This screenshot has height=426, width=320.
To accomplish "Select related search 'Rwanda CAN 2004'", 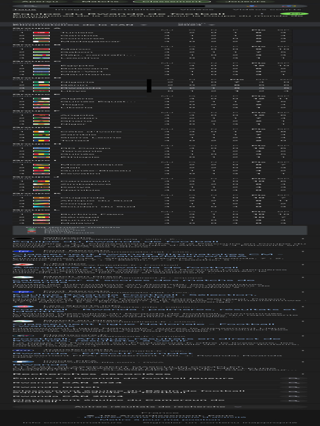I will (x=68, y=396).
